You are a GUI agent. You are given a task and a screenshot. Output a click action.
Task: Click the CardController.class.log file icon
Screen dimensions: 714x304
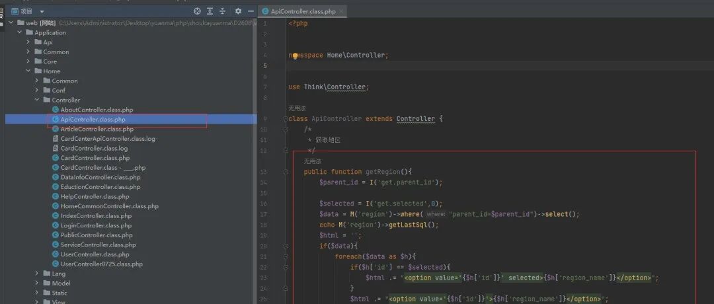tap(56, 148)
